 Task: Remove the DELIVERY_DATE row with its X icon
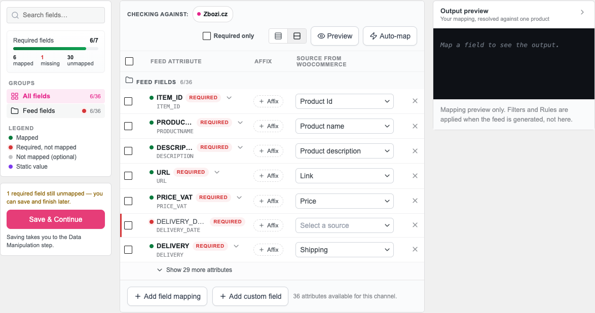coord(415,225)
